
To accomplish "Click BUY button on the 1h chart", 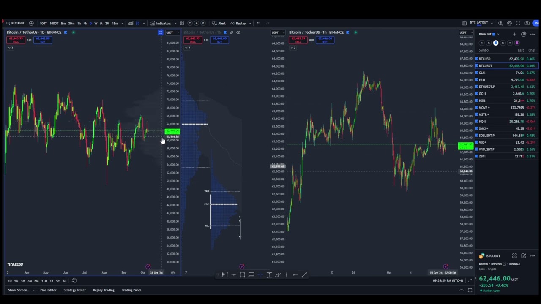I will pos(325,40).
